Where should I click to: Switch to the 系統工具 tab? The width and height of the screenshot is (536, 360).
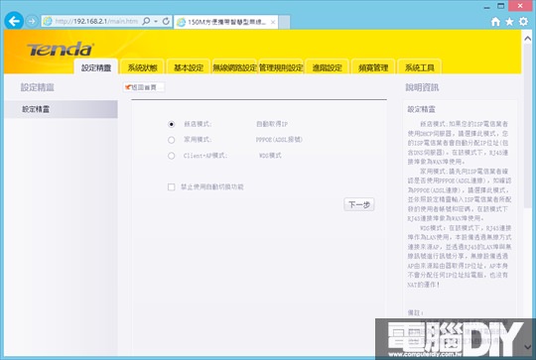coord(420,67)
